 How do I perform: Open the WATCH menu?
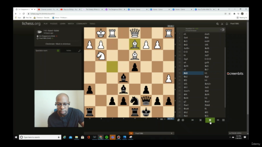(71, 24)
